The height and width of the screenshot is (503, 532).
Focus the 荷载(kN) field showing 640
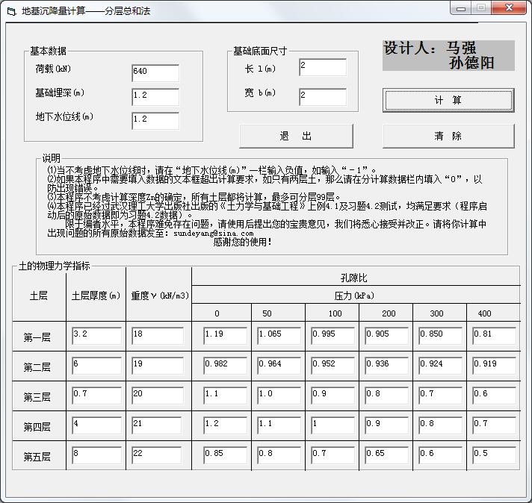pyautogui.click(x=155, y=73)
